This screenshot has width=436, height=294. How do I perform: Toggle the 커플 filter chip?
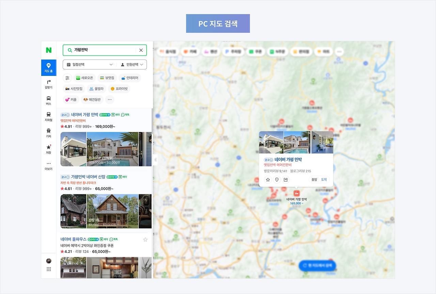point(71,100)
